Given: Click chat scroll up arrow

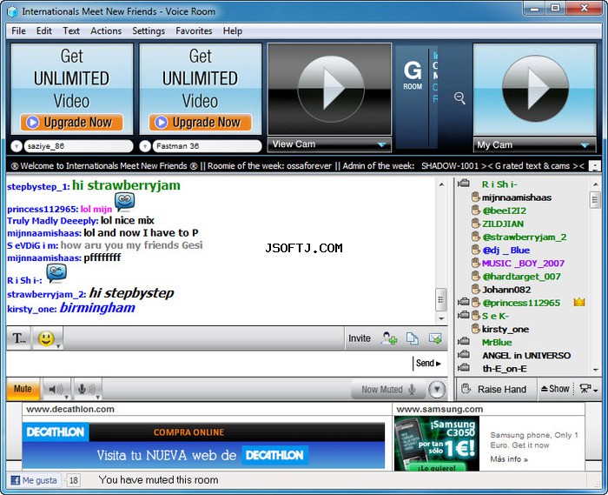Looking at the screenshot, I should click(441, 184).
